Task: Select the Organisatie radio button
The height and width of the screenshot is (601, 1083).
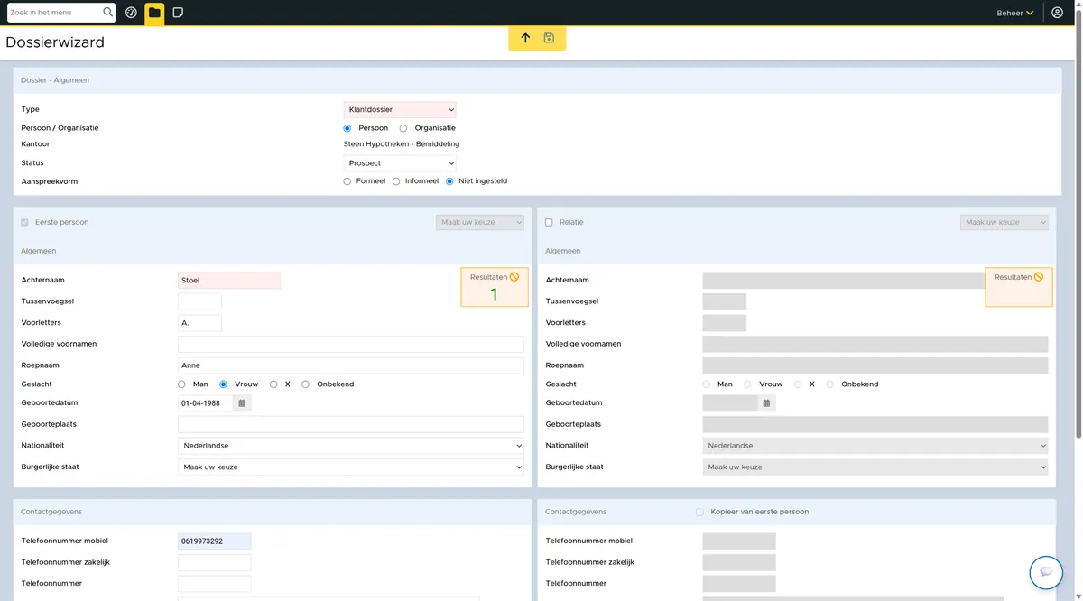Action: [403, 128]
